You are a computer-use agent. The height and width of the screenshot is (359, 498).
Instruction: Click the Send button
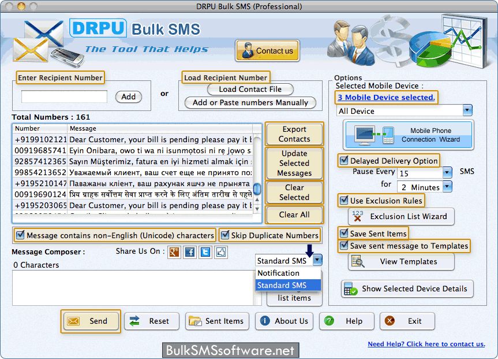coord(91,321)
